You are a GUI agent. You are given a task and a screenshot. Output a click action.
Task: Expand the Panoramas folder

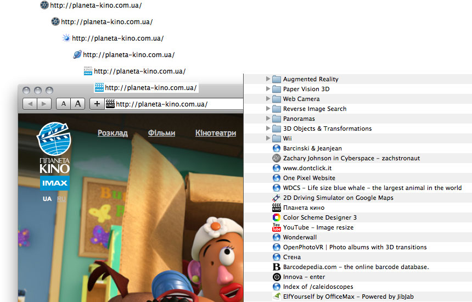pos(268,119)
